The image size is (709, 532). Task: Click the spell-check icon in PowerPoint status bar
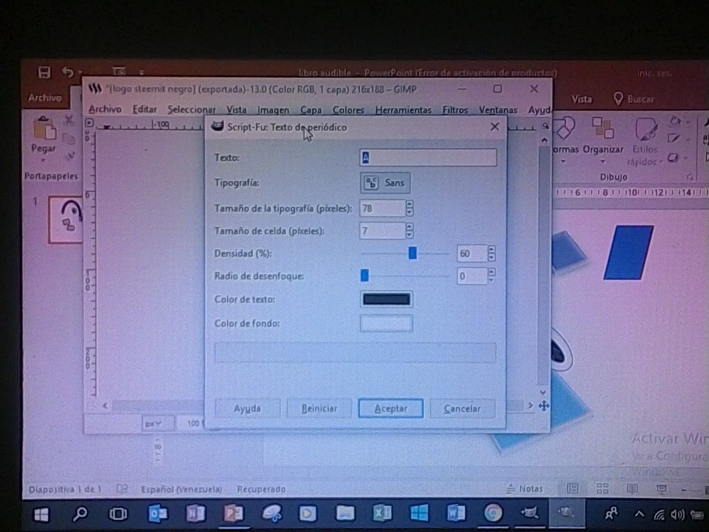coord(122,489)
